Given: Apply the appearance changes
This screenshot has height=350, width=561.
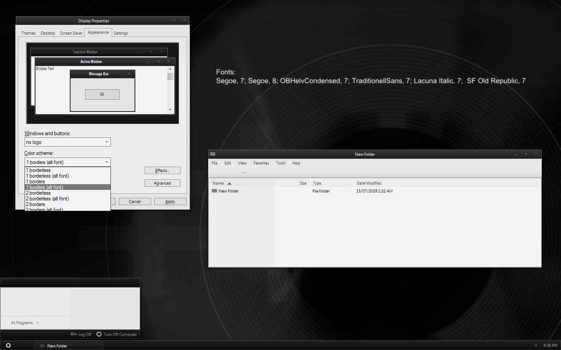Looking at the screenshot, I should coord(170,202).
